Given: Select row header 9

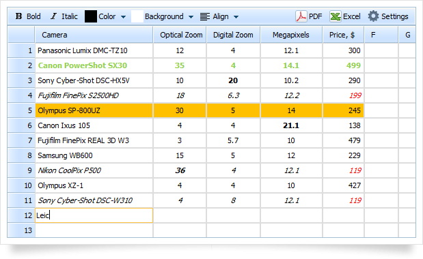Looking at the screenshot, I should 21,170.
